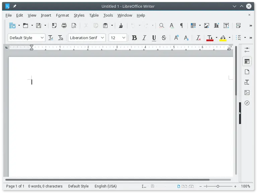
Task: Toggle Underline formatting
Action: click(x=154, y=38)
